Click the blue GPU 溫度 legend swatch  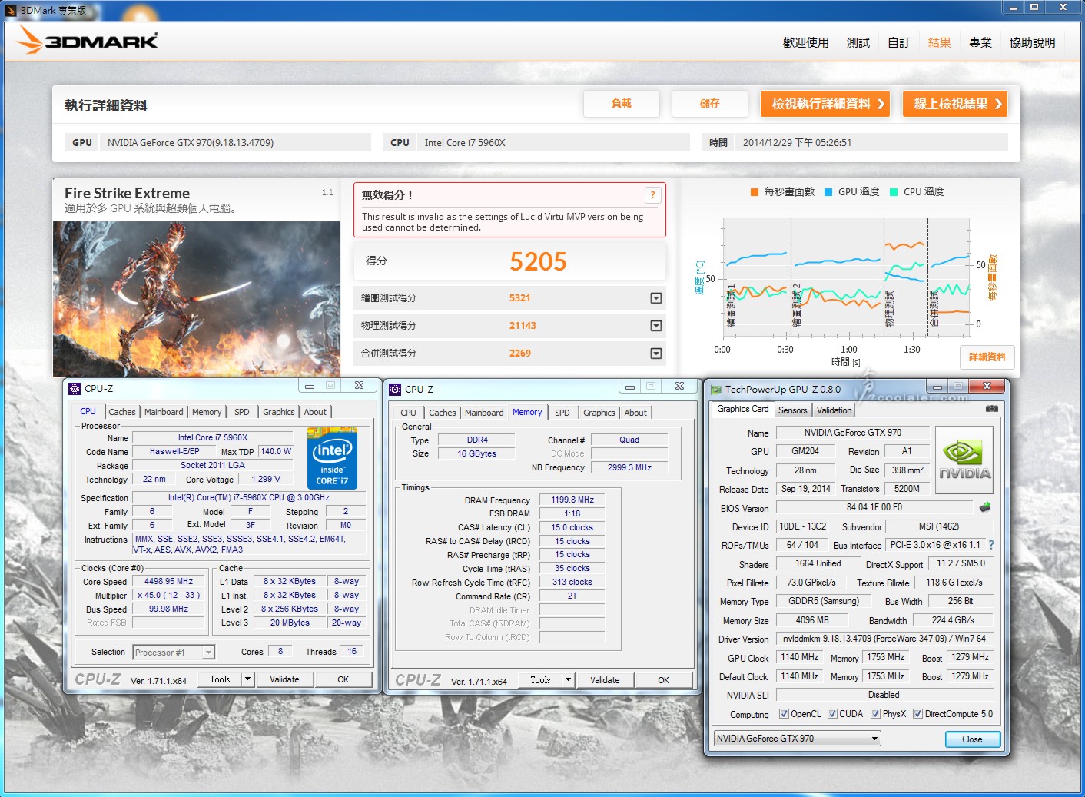(828, 192)
